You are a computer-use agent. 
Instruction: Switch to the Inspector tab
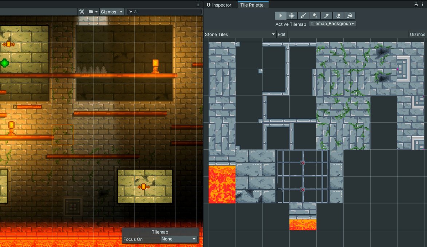(x=219, y=5)
